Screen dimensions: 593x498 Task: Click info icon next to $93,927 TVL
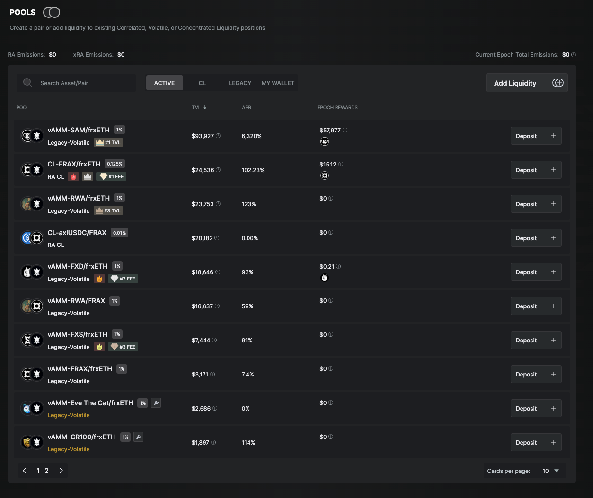218,136
